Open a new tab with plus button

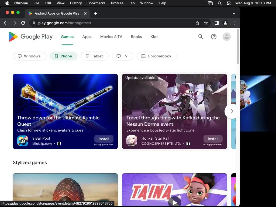[96, 13]
